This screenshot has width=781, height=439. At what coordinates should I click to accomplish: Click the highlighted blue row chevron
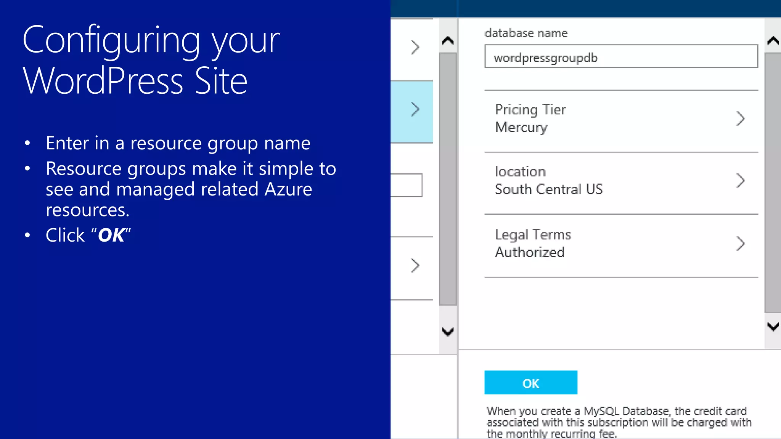pos(415,109)
